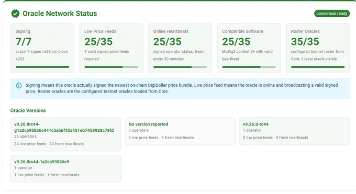356x194 pixels.
Task: Click the Online Heartbeats progress bar
Action: (180, 67)
